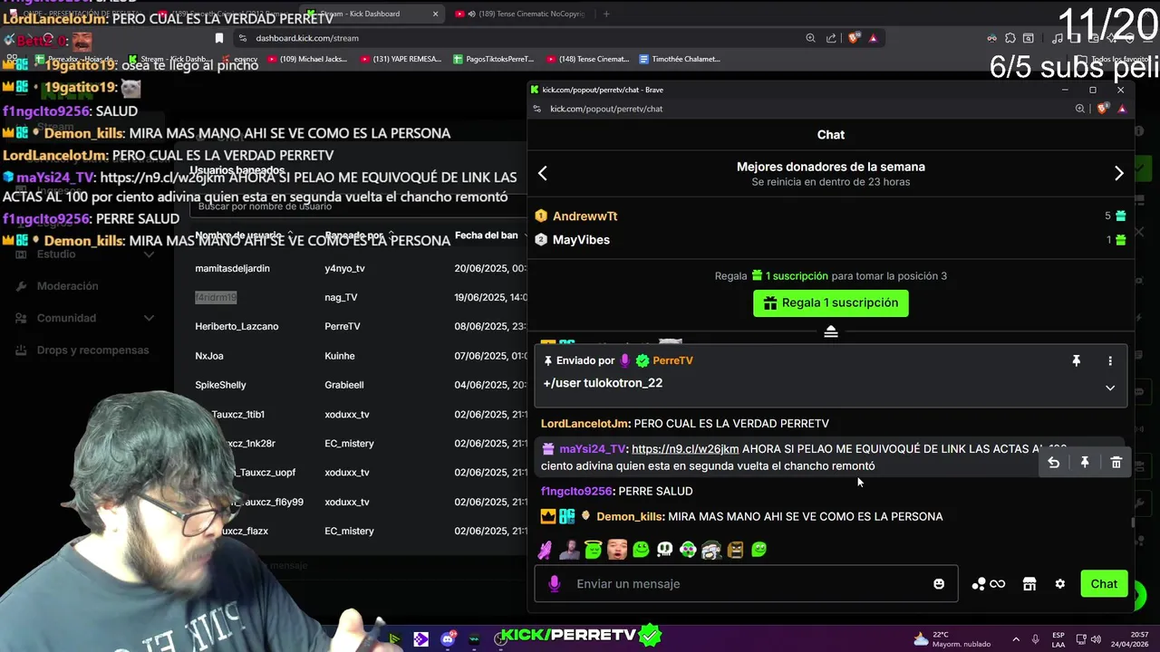Open Michael Jacks... bookmark
Screen dimensions: 1160x652
click(306, 59)
